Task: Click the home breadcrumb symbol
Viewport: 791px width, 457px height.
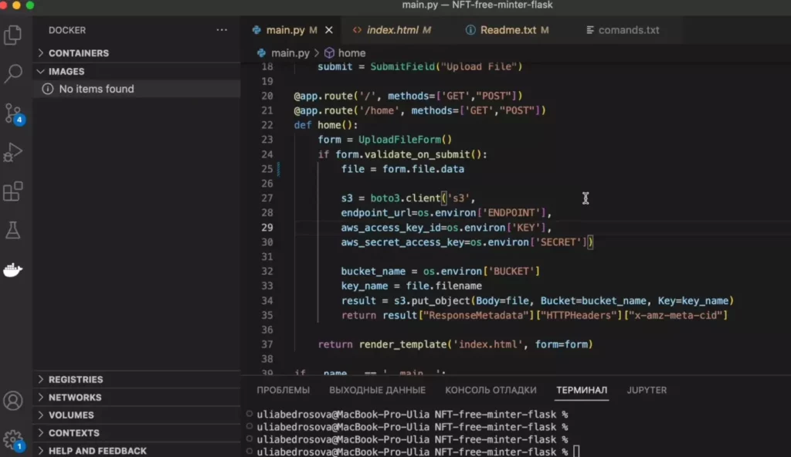Action: [x=351, y=53]
